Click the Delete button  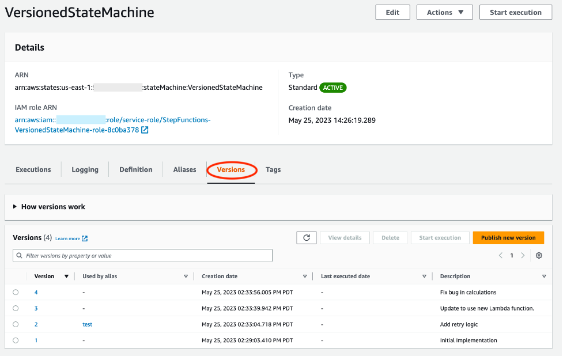tap(390, 237)
